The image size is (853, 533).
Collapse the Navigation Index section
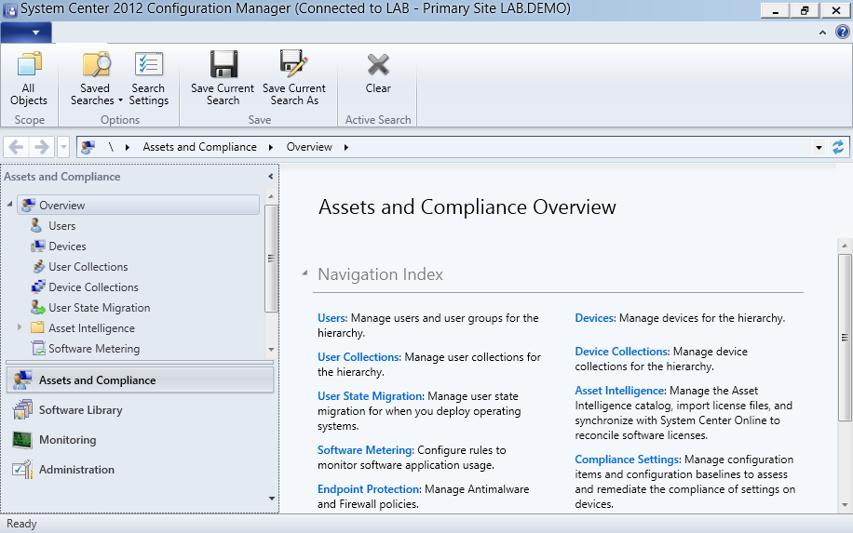305,274
